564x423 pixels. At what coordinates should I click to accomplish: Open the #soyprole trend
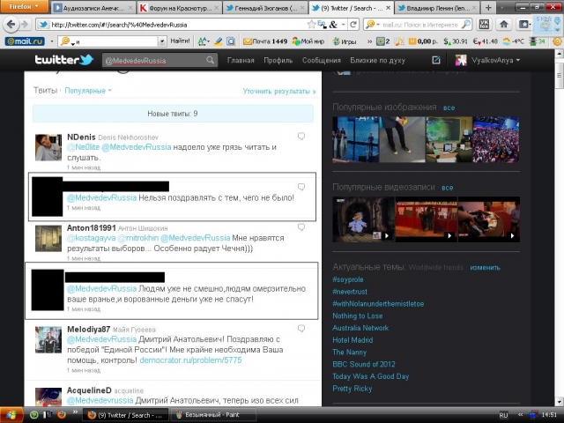[348, 279]
